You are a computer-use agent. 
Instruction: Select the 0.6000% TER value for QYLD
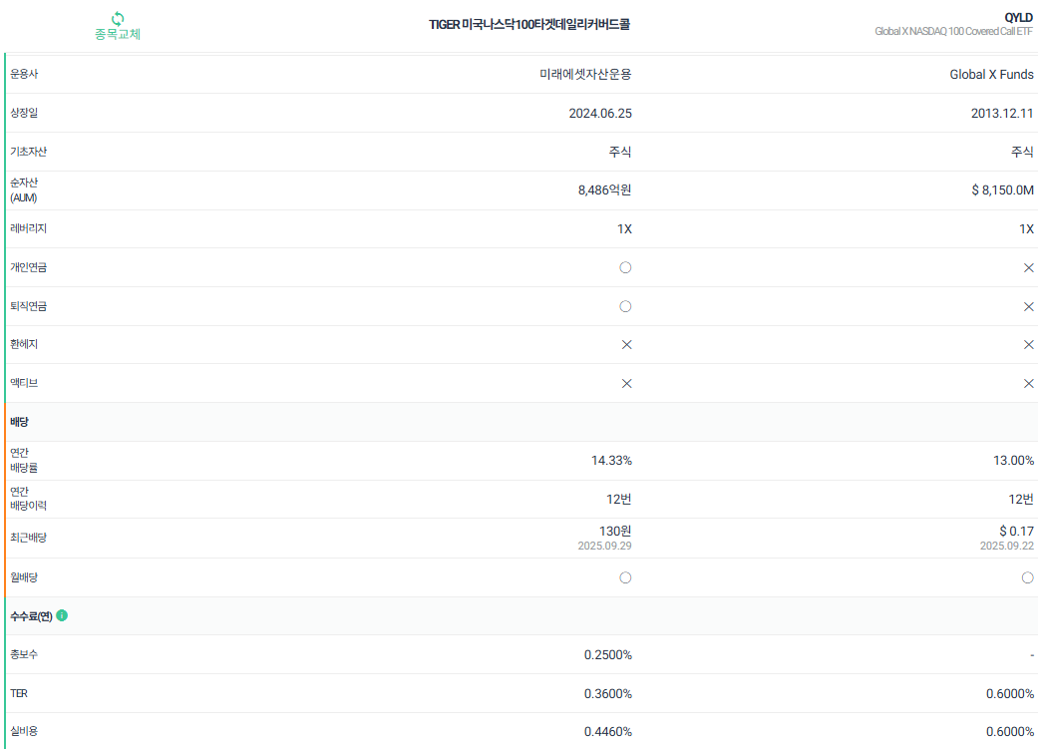1010,694
